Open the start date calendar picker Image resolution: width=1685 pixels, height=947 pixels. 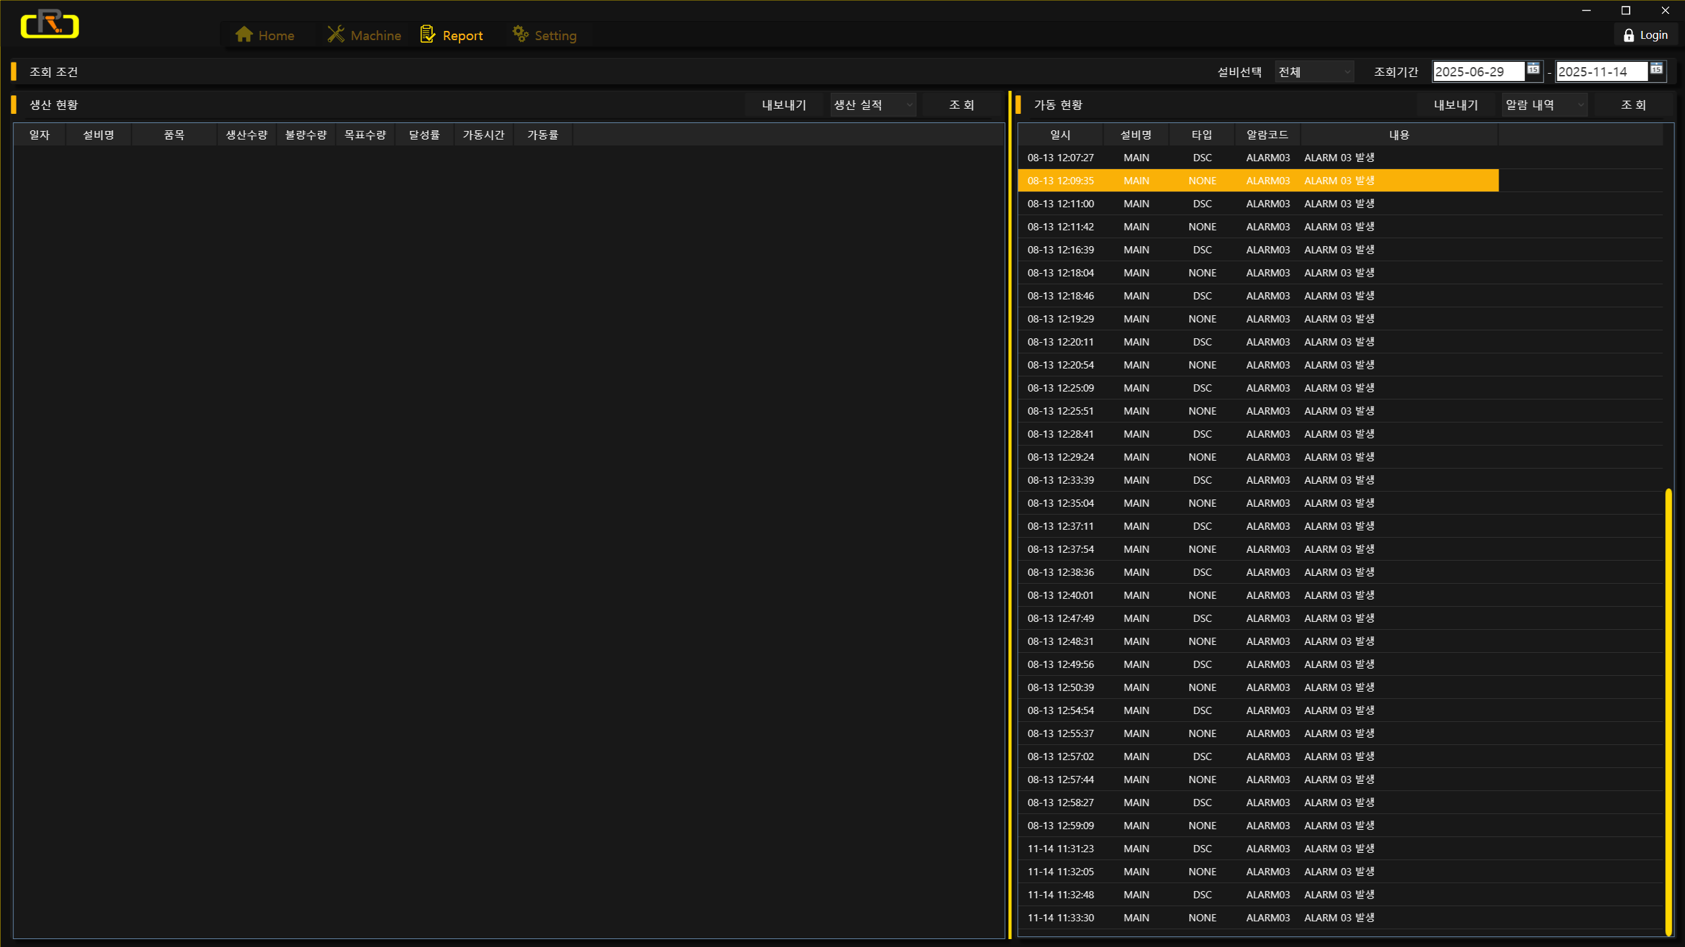(x=1533, y=69)
